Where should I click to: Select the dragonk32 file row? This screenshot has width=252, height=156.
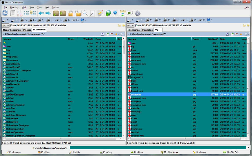(x=187, y=77)
